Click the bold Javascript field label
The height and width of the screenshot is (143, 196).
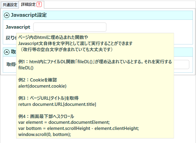pyautogui.click(x=18, y=27)
